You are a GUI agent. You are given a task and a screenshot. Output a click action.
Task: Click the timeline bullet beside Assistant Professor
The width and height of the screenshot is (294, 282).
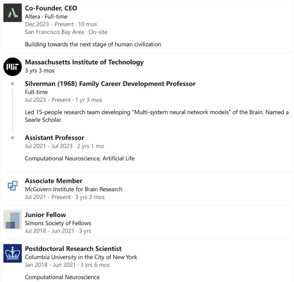pos(13,138)
